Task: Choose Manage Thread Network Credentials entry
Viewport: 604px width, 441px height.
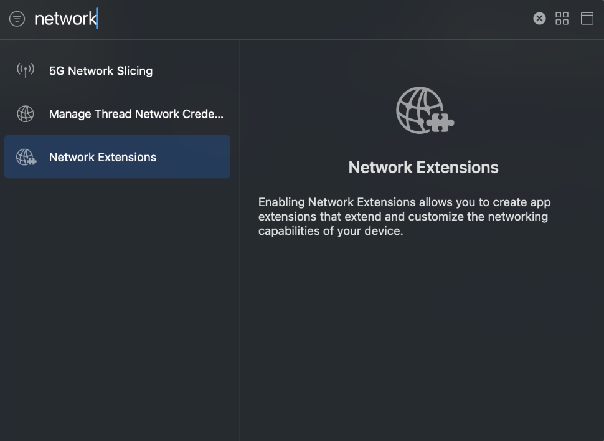Action: click(117, 114)
